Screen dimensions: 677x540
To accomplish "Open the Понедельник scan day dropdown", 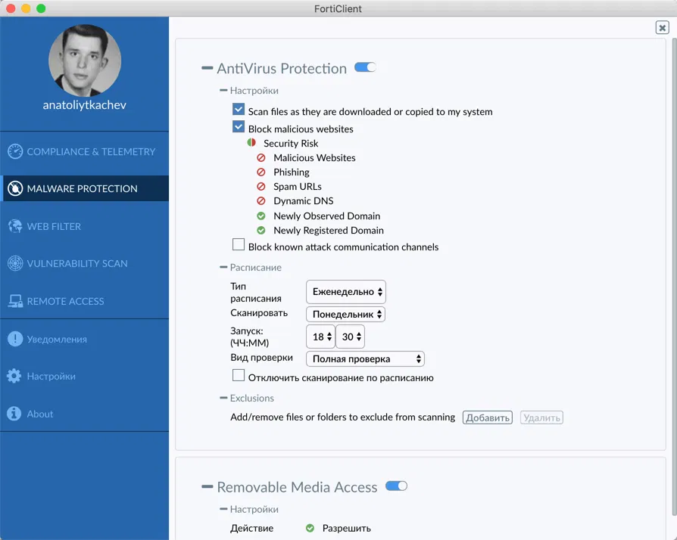I will point(345,315).
